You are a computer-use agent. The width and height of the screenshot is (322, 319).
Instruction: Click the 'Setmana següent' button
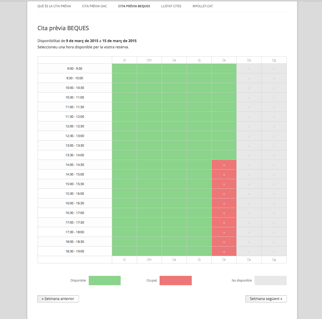(266, 299)
